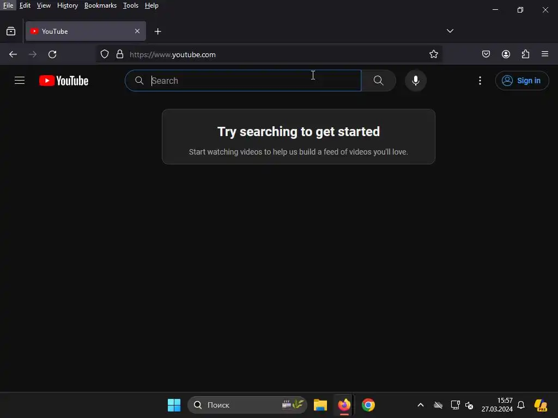Open the File menu
This screenshot has width=558, height=418.
(x=8, y=5)
